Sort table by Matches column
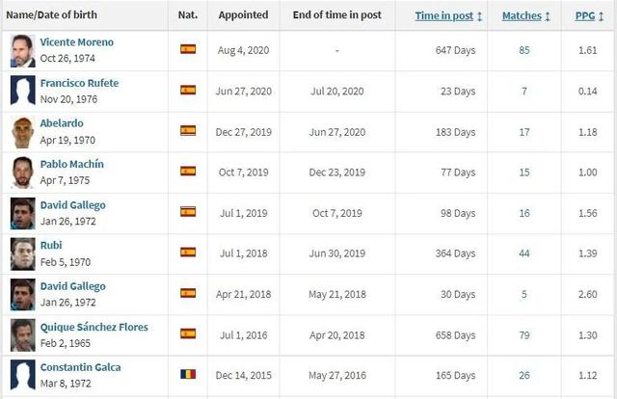Viewport: 617px width, 399px height. (x=522, y=15)
